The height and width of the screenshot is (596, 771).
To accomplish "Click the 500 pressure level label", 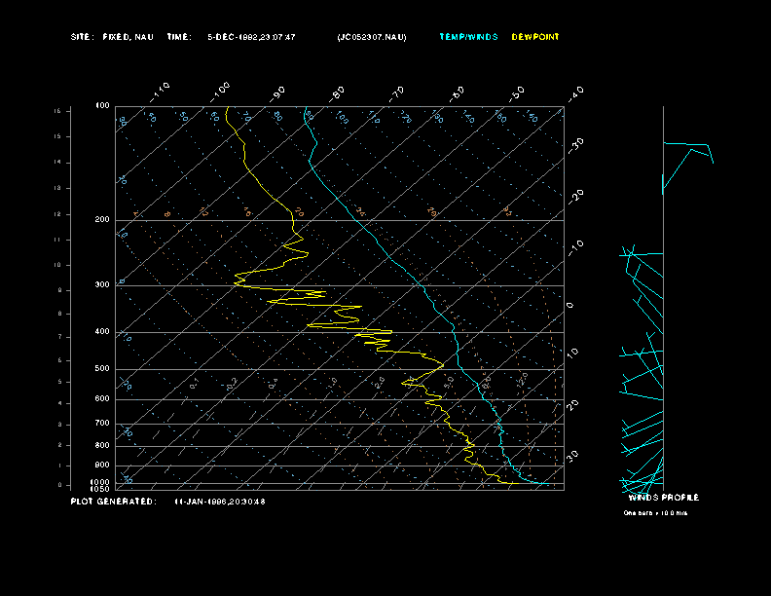I will [x=102, y=368].
